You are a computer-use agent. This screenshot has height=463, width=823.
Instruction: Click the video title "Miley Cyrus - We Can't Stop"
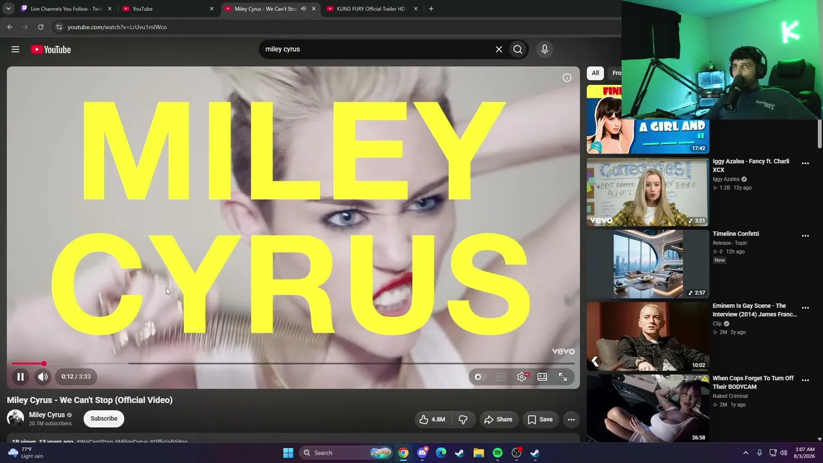pyautogui.click(x=90, y=400)
